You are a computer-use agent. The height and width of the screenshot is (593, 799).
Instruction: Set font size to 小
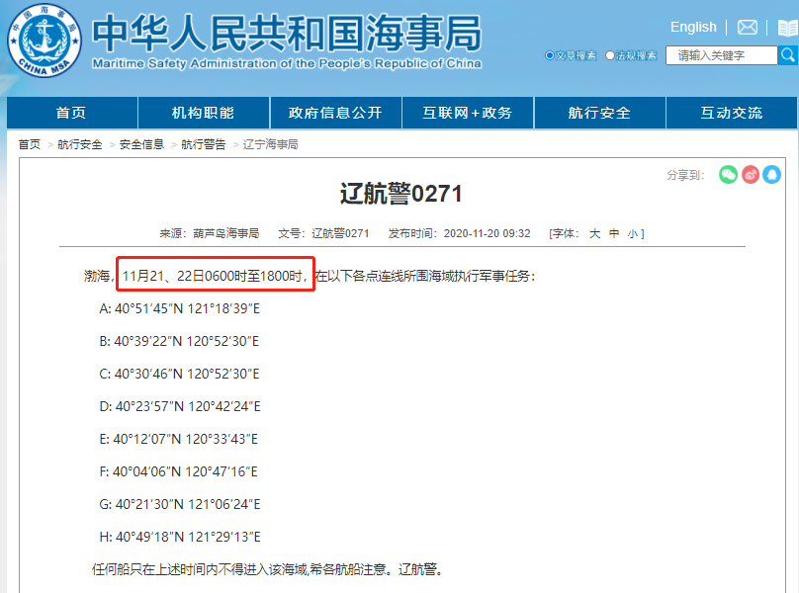(632, 234)
